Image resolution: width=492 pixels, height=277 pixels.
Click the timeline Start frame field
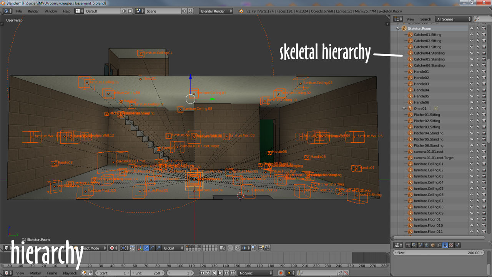tap(113, 273)
